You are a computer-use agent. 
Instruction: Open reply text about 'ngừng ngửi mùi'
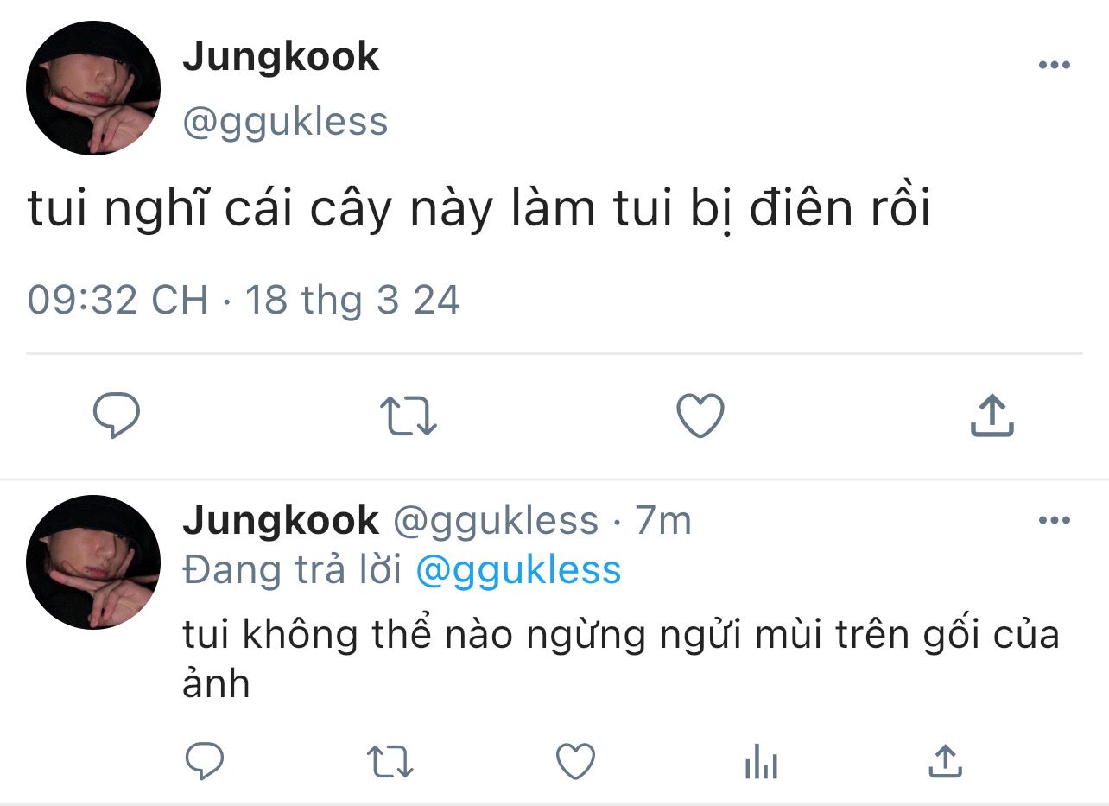pos(620,637)
